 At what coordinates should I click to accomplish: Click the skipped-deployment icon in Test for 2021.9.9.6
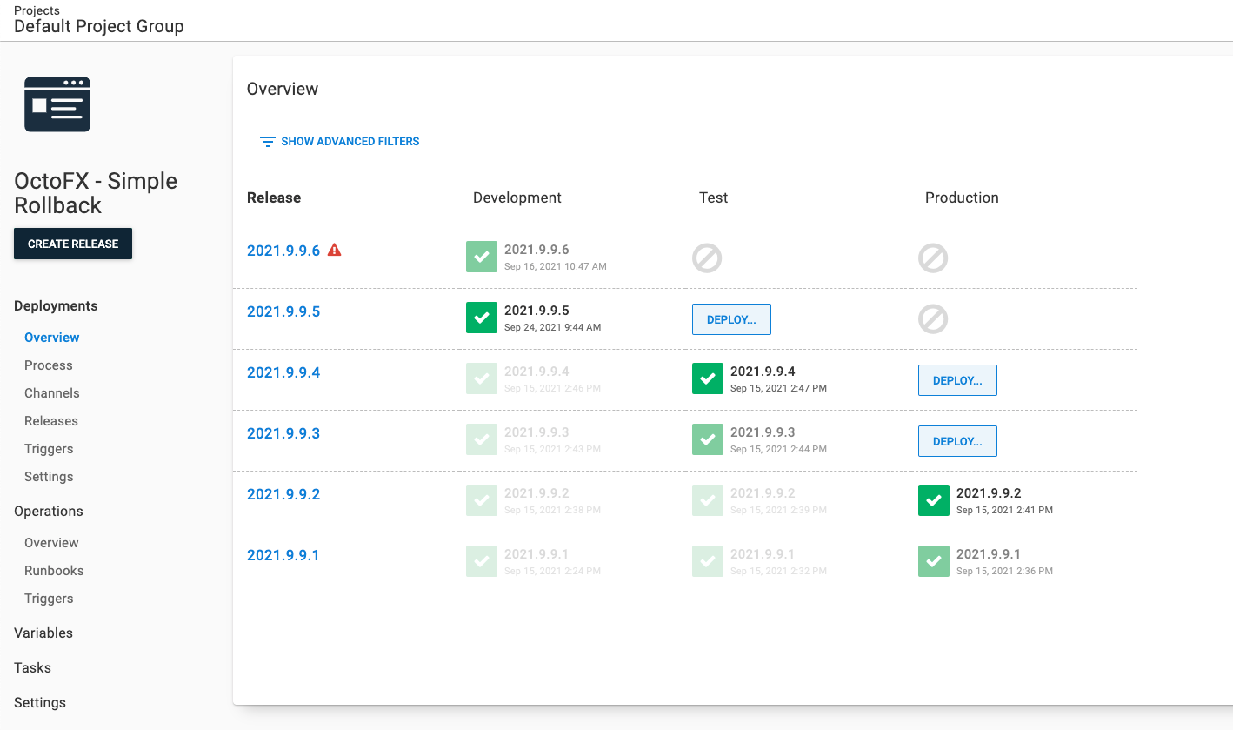(707, 258)
